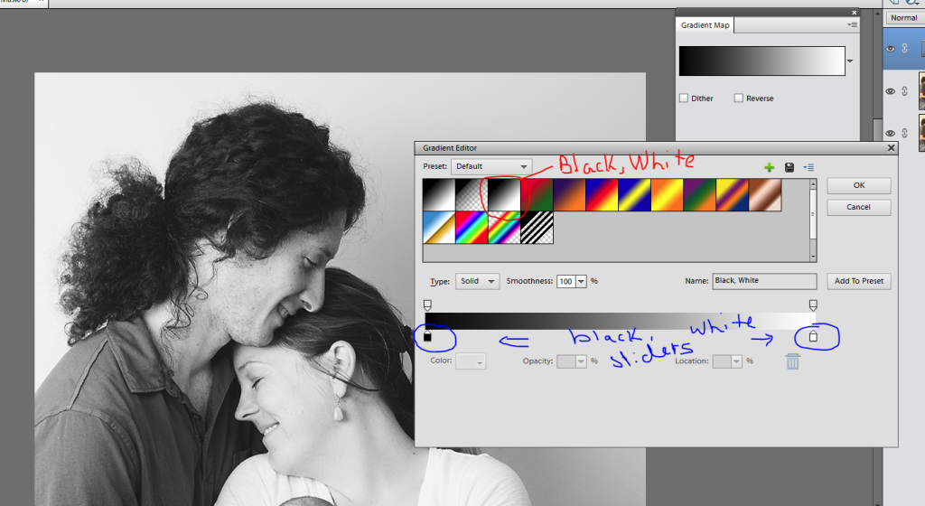
Task: Click the disabled trash can delete-stop icon
Action: [x=792, y=361]
